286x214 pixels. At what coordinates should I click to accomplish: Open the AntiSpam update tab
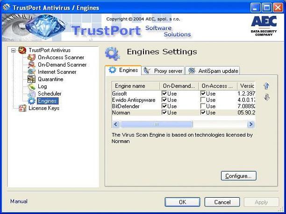213,71
